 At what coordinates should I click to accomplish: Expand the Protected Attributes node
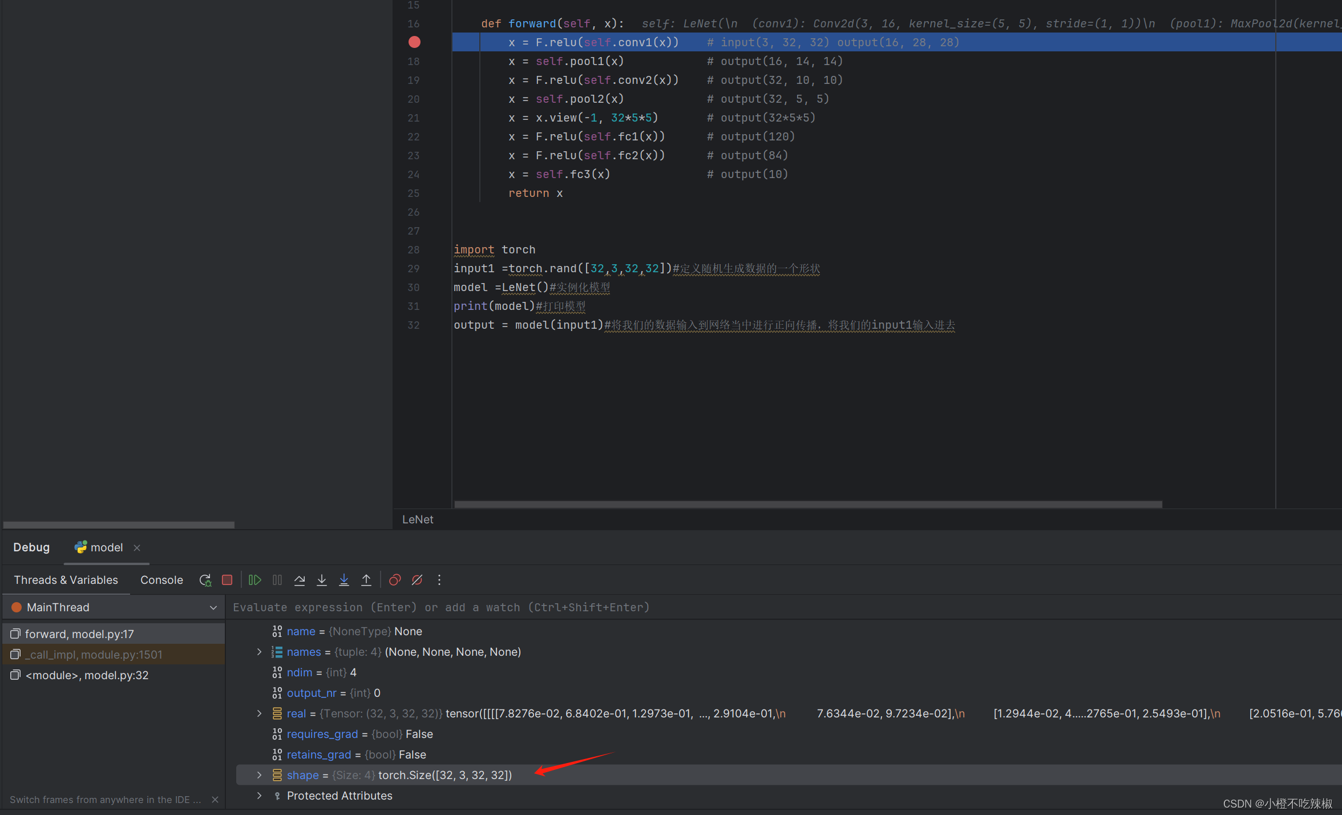coord(260,796)
